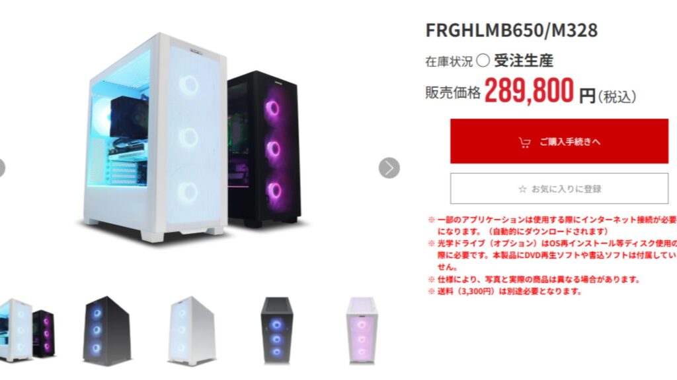The height and width of the screenshot is (380, 677).
Task: Click the red internet connection notice text
Action: tap(553, 226)
